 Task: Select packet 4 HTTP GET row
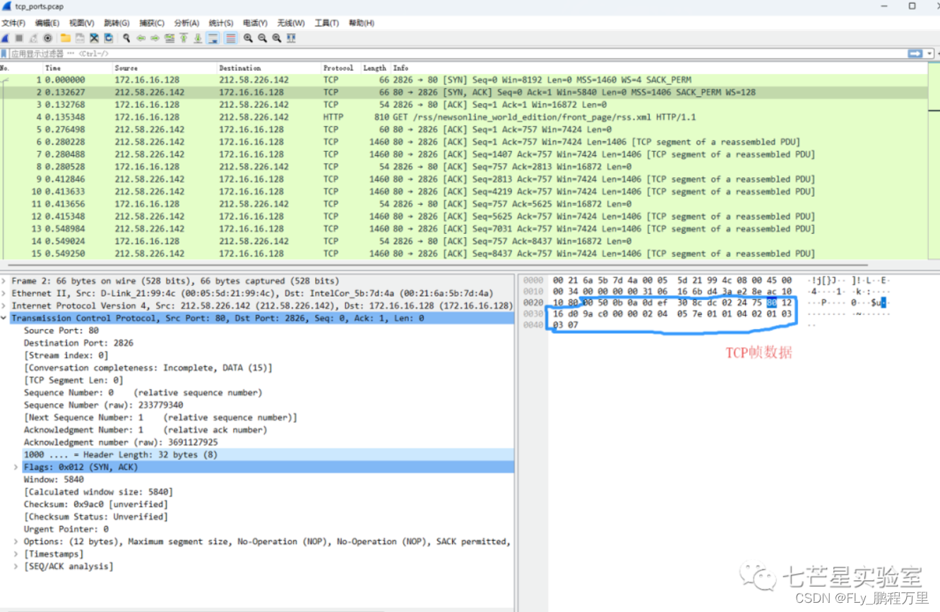[463, 117]
